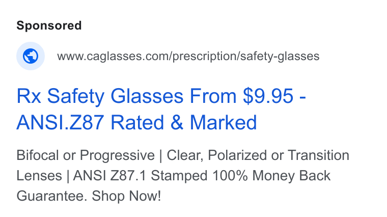
Task: Click the light blue circle behind the globe
Action: click(31, 56)
